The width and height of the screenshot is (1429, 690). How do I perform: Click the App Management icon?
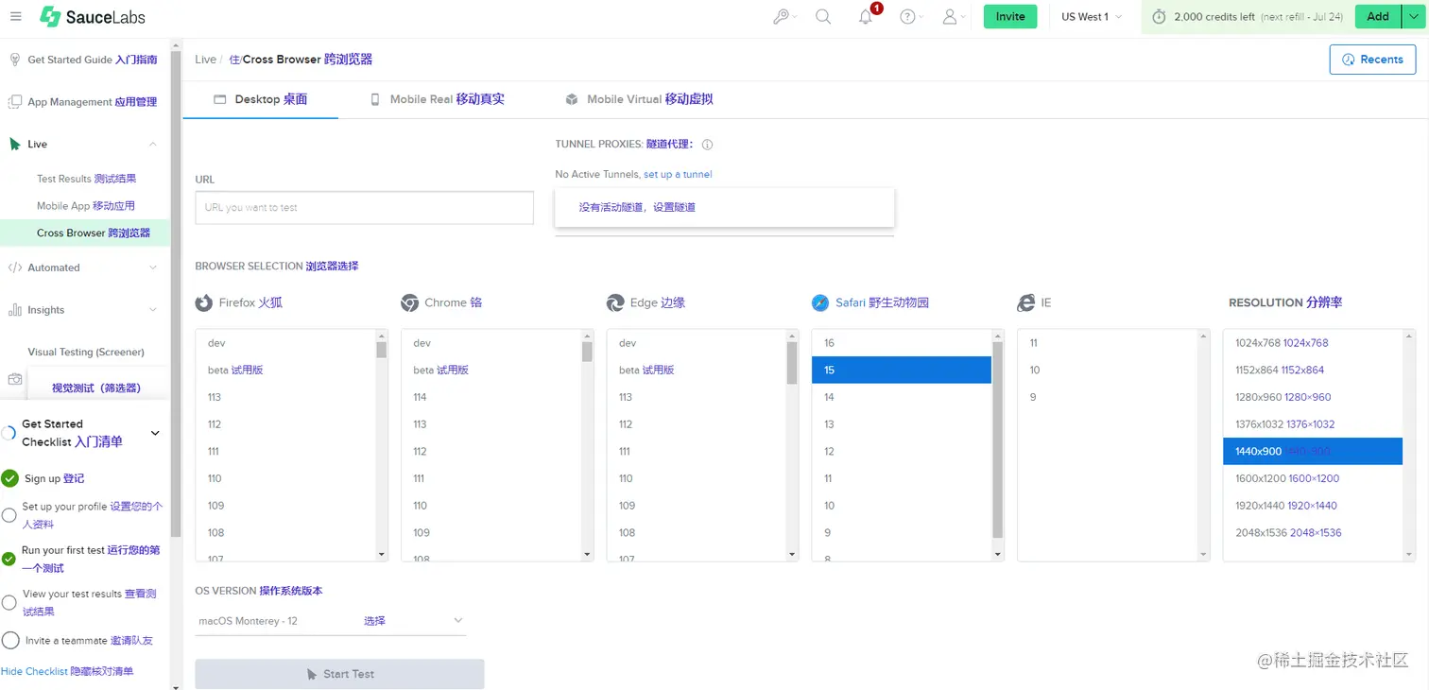tap(15, 102)
